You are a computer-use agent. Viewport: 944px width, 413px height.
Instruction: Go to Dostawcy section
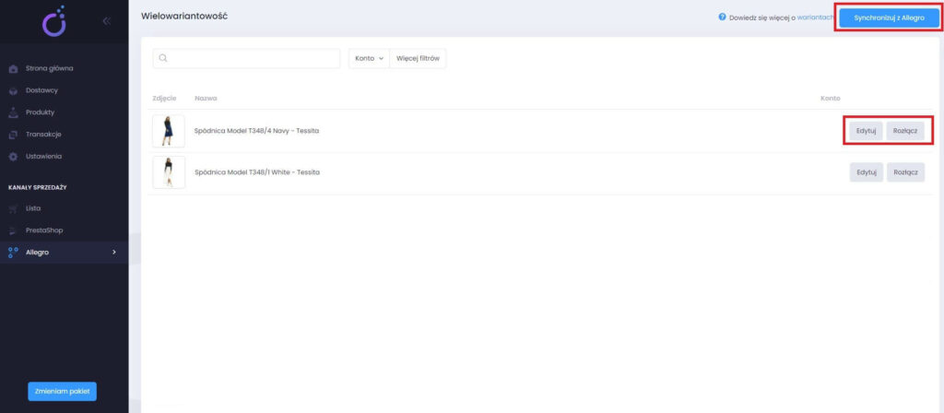41,90
